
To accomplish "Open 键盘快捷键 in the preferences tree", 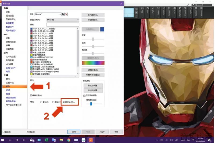I will [11, 97].
